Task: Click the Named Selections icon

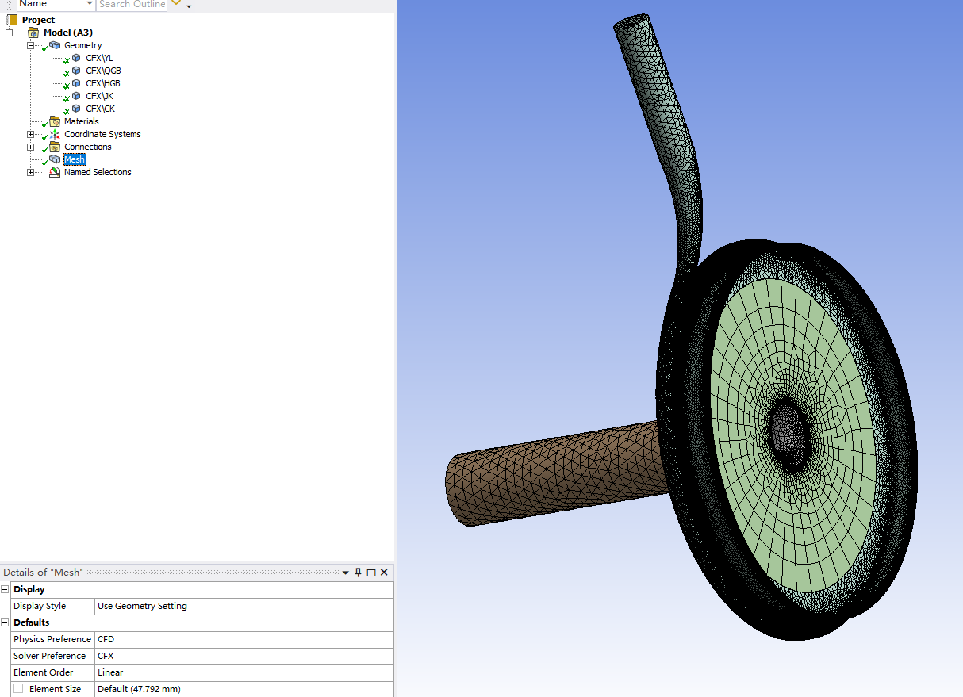Action: coord(55,172)
